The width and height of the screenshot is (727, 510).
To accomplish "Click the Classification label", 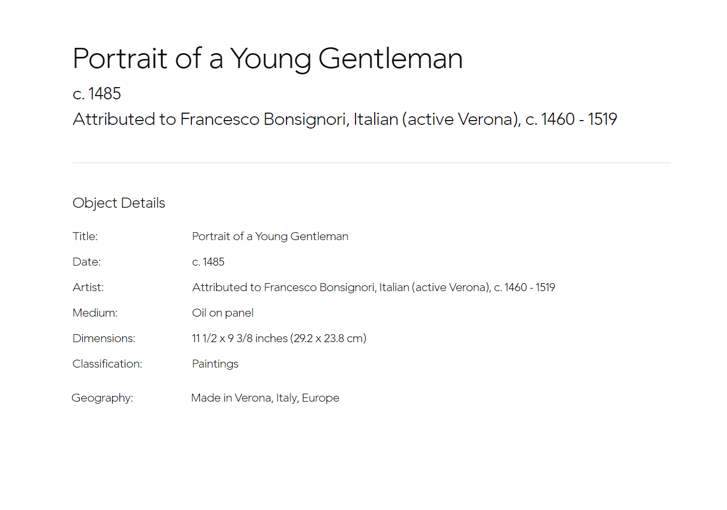I will 107,364.
